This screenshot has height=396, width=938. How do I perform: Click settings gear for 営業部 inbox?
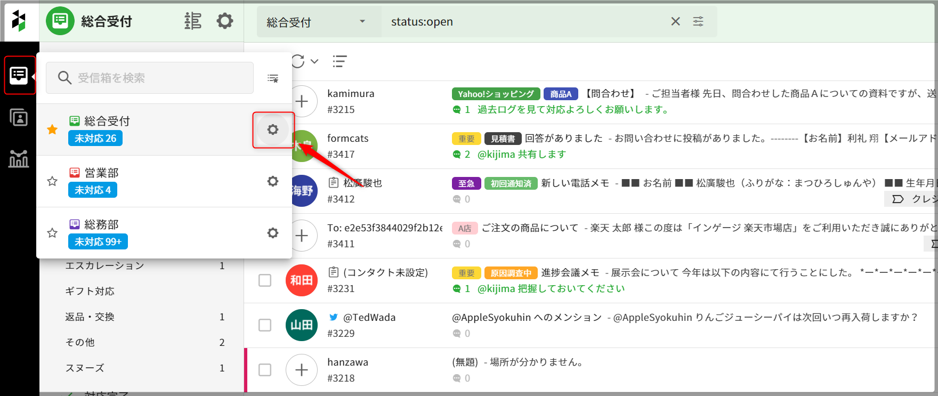click(273, 181)
